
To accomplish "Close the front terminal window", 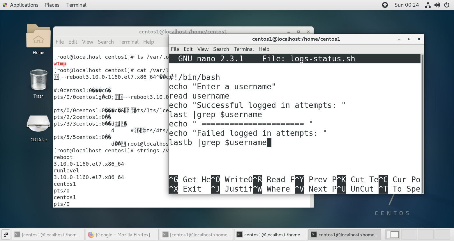I will click(419, 39).
